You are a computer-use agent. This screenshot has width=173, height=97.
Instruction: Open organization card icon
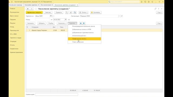point(122,16)
